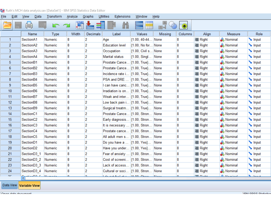Image resolution: width=271 pixels, height=203 pixels.
Task: Click the Label column header
Action: 116,34
